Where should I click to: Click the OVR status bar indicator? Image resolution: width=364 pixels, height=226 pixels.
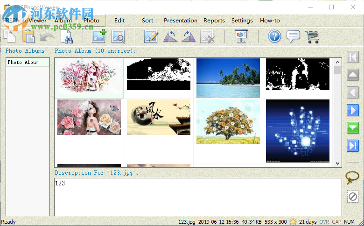pos(324,222)
